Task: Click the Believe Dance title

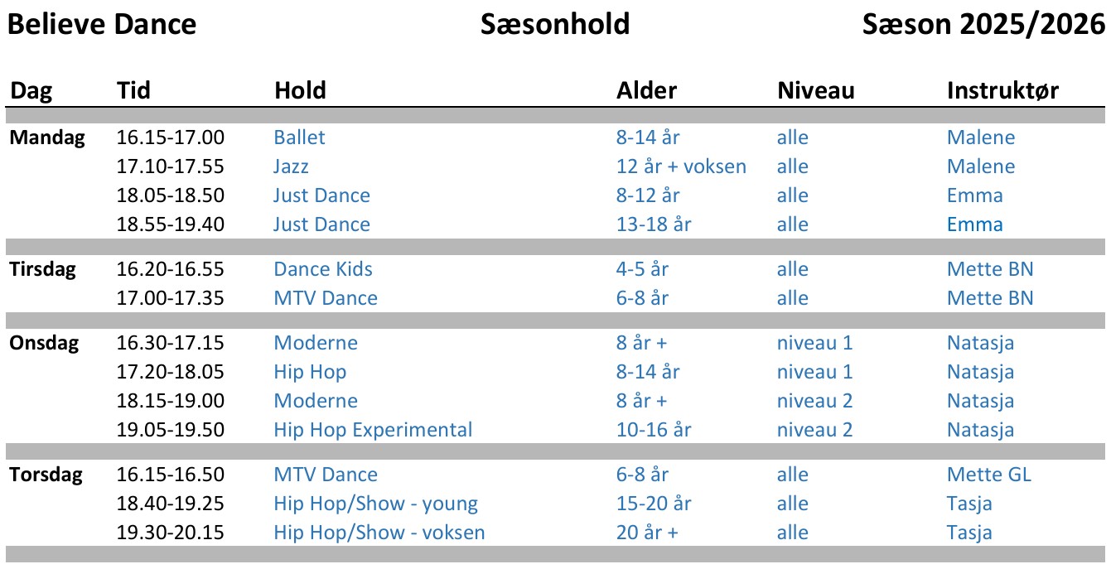Action: point(102,24)
